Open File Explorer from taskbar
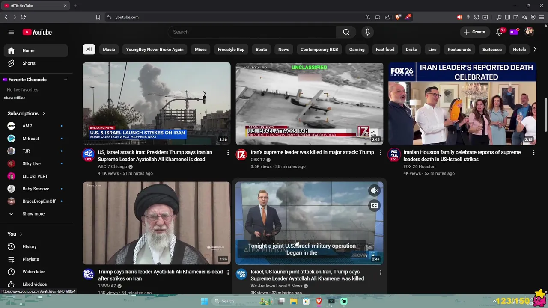548x308 pixels. (294, 301)
